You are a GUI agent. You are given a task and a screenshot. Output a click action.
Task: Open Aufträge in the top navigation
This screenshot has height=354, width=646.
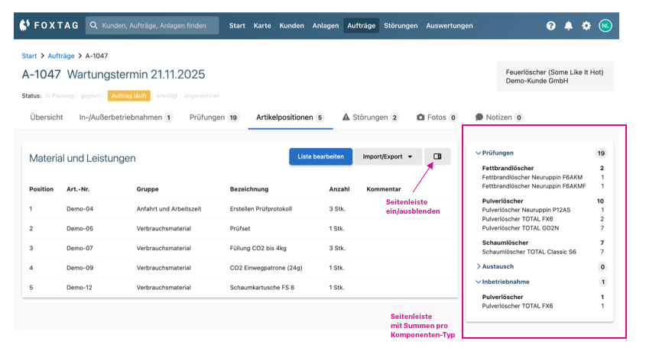[x=361, y=25]
